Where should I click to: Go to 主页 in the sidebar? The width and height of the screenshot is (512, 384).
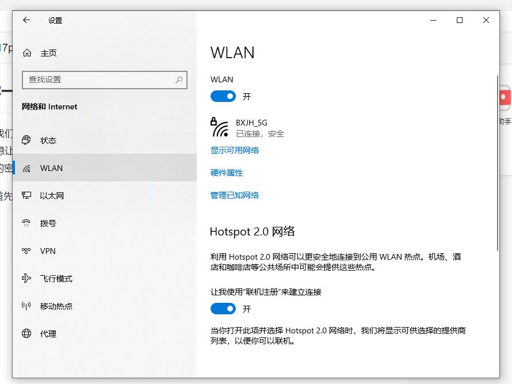pyautogui.click(x=48, y=52)
